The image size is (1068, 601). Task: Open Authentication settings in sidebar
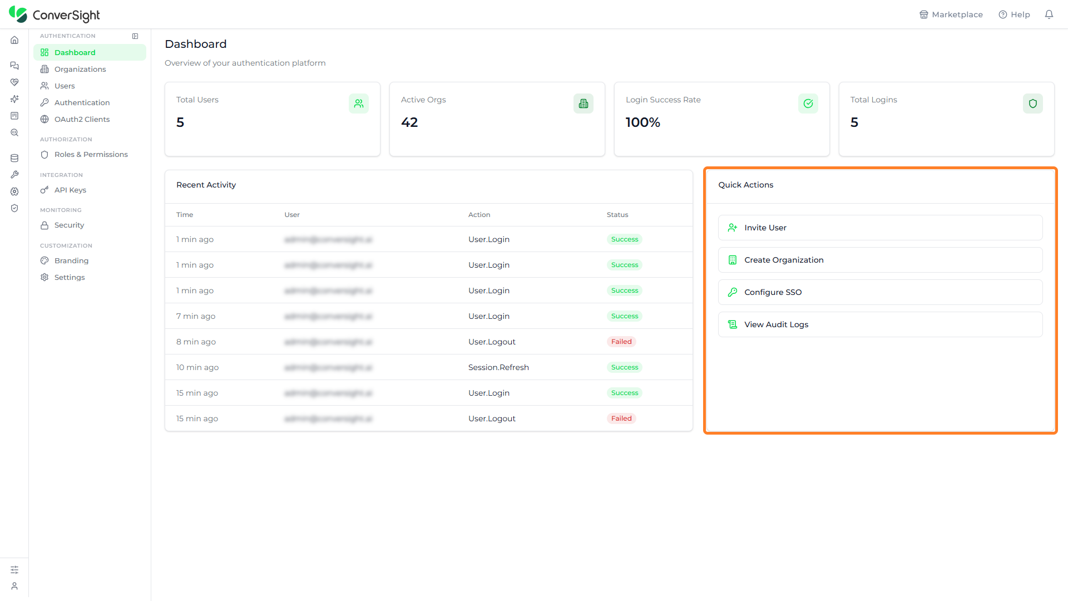[x=90, y=102]
